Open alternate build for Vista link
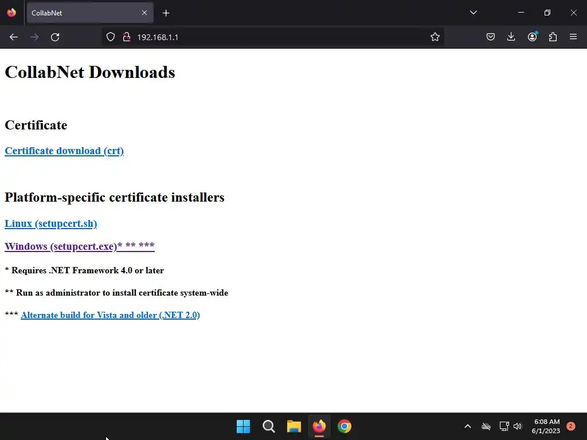This screenshot has height=440, width=587. click(110, 315)
